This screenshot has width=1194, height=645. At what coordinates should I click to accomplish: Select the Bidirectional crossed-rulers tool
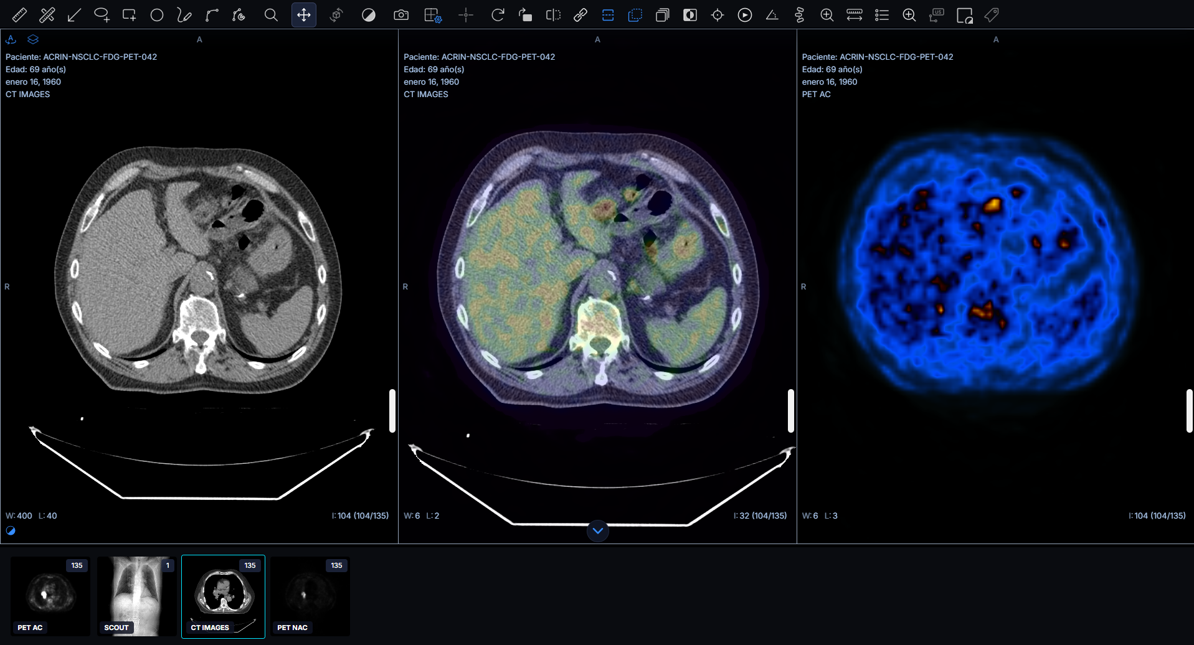(47, 15)
